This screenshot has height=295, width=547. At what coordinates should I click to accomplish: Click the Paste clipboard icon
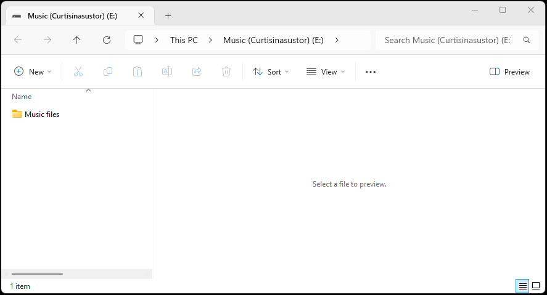point(138,72)
